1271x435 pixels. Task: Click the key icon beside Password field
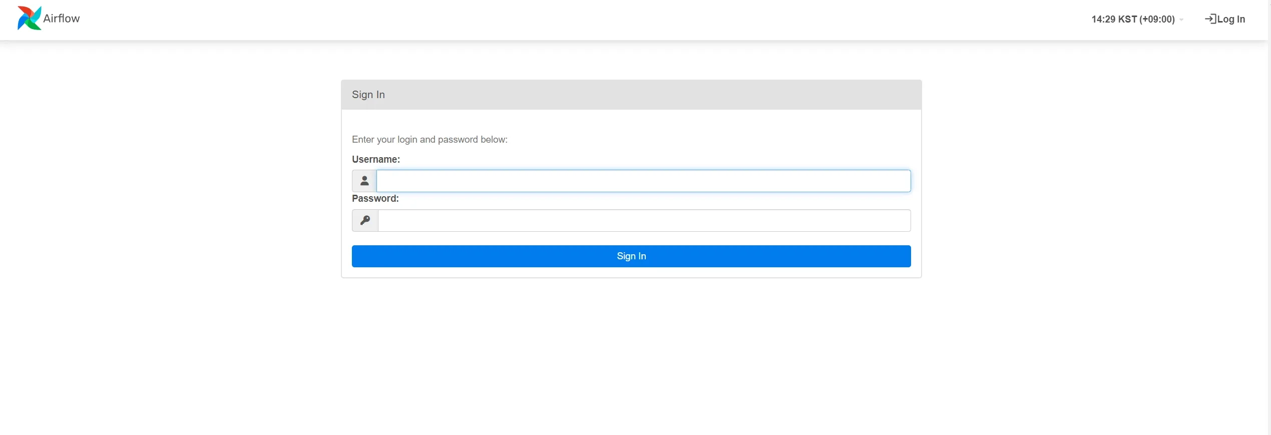365,220
